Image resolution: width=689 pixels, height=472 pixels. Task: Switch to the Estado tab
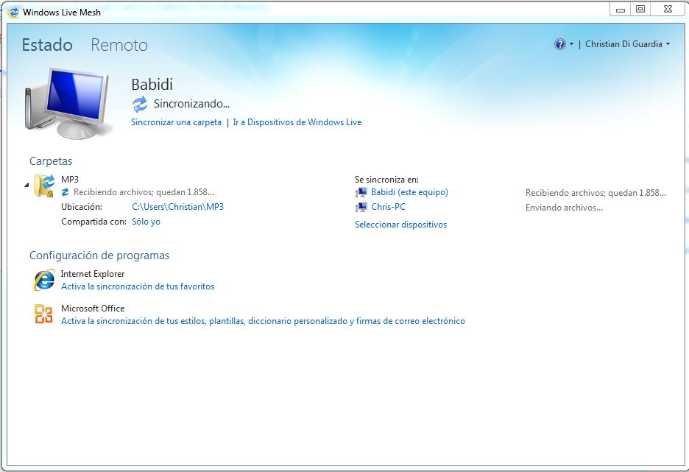[47, 45]
